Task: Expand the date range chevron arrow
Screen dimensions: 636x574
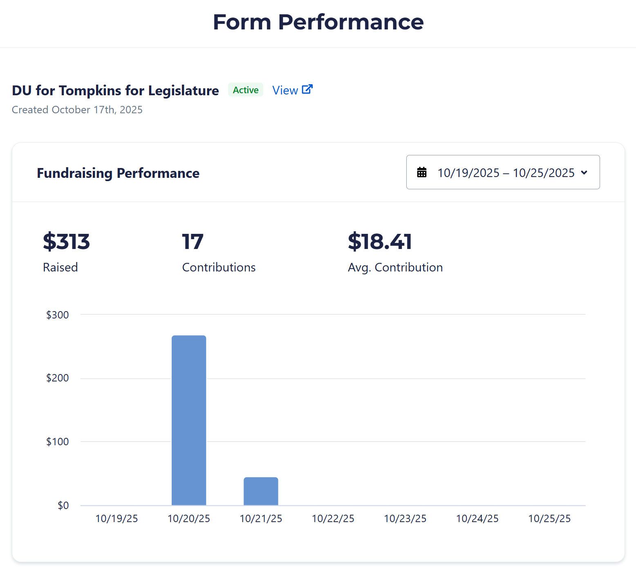Action: coord(584,173)
